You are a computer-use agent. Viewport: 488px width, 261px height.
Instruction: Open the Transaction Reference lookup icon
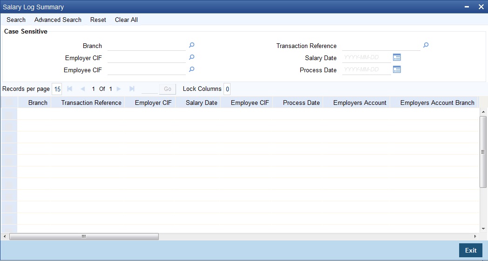tap(426, 45)
